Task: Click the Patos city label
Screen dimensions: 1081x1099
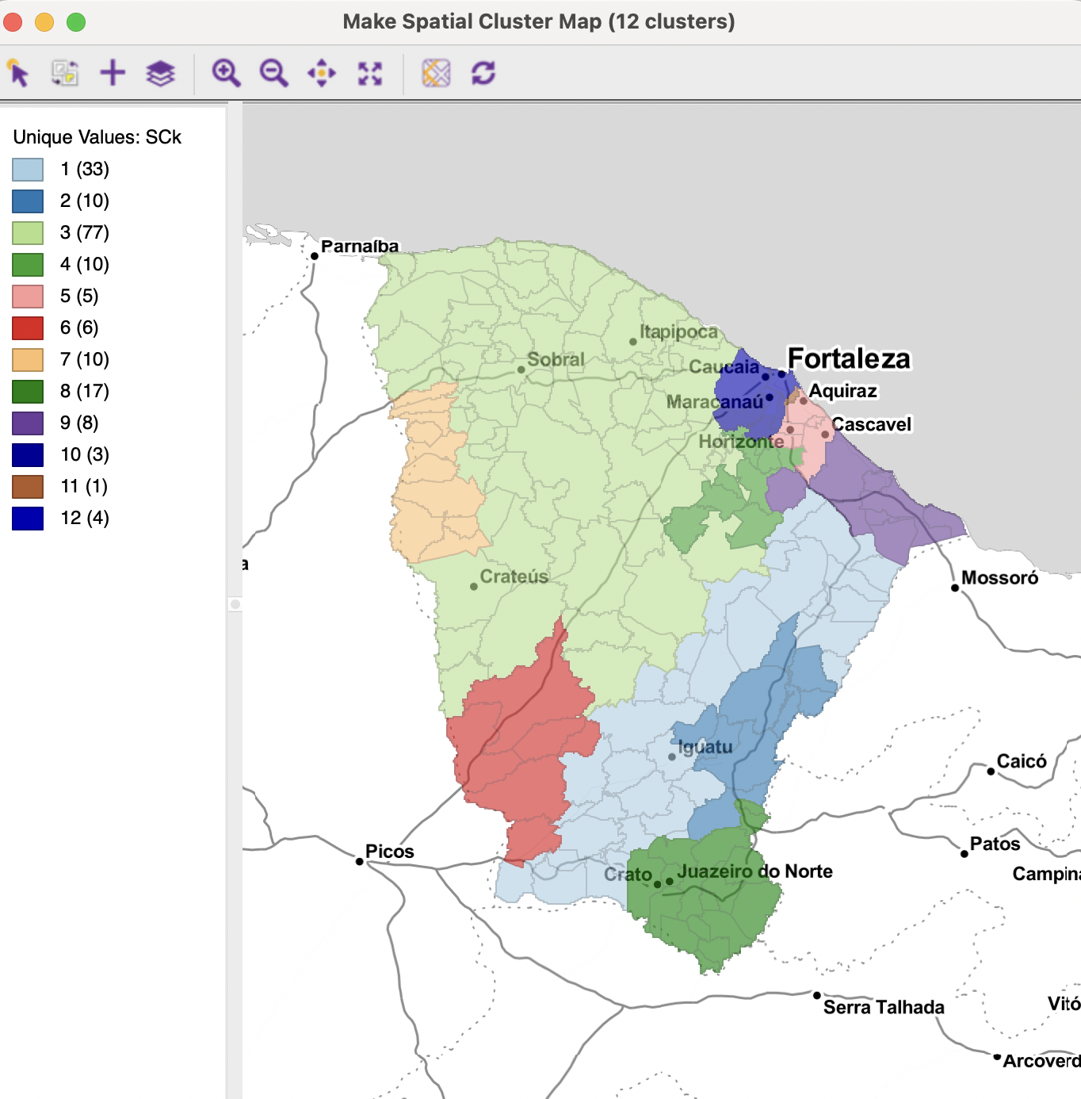Action: tap(995, 844)
